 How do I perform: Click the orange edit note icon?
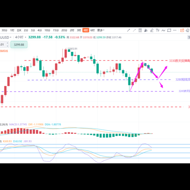182,30
